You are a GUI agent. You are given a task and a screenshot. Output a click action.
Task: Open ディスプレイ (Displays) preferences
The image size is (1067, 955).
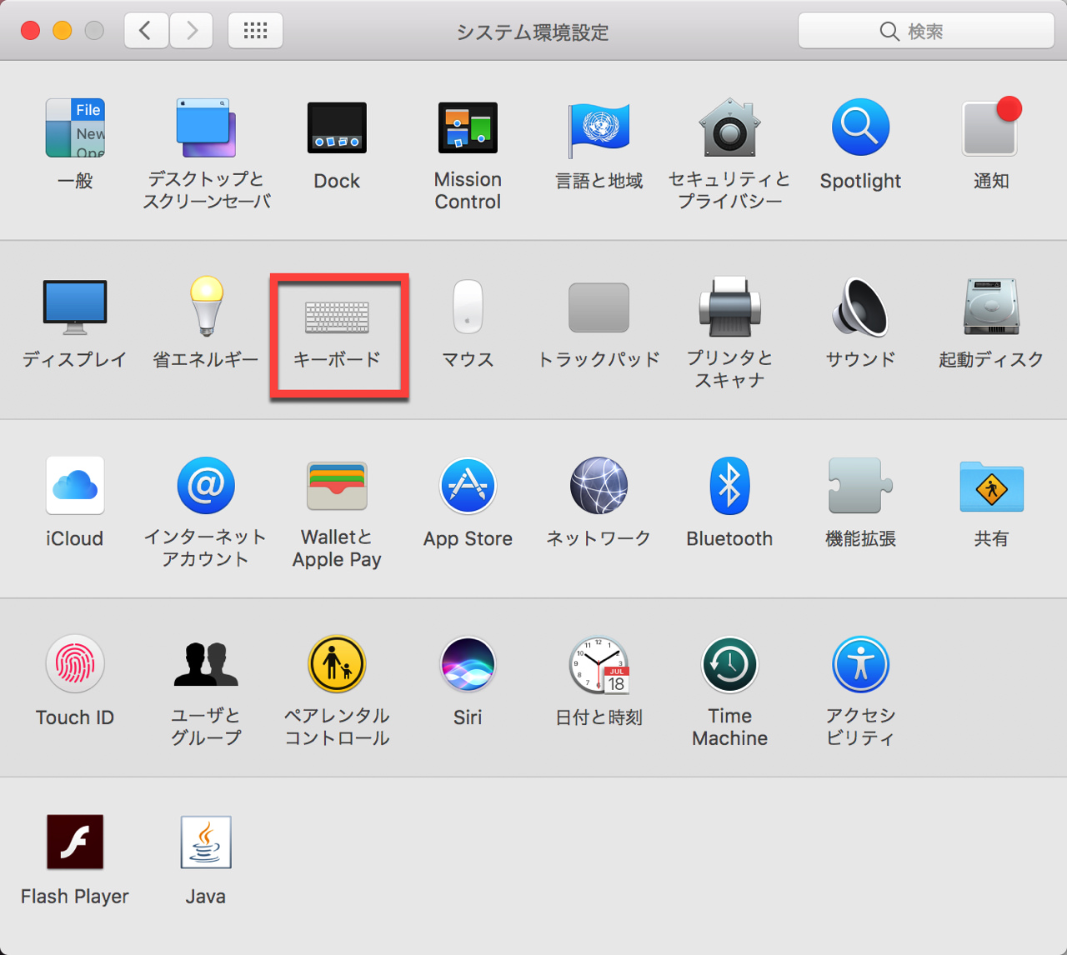[x=75, y=307]
